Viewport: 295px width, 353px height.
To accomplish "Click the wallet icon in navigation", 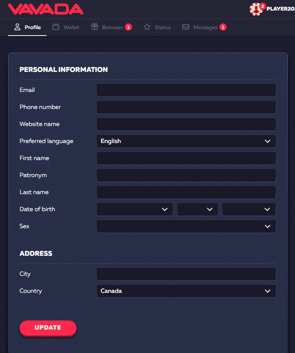I will click(x=56, y=27).
